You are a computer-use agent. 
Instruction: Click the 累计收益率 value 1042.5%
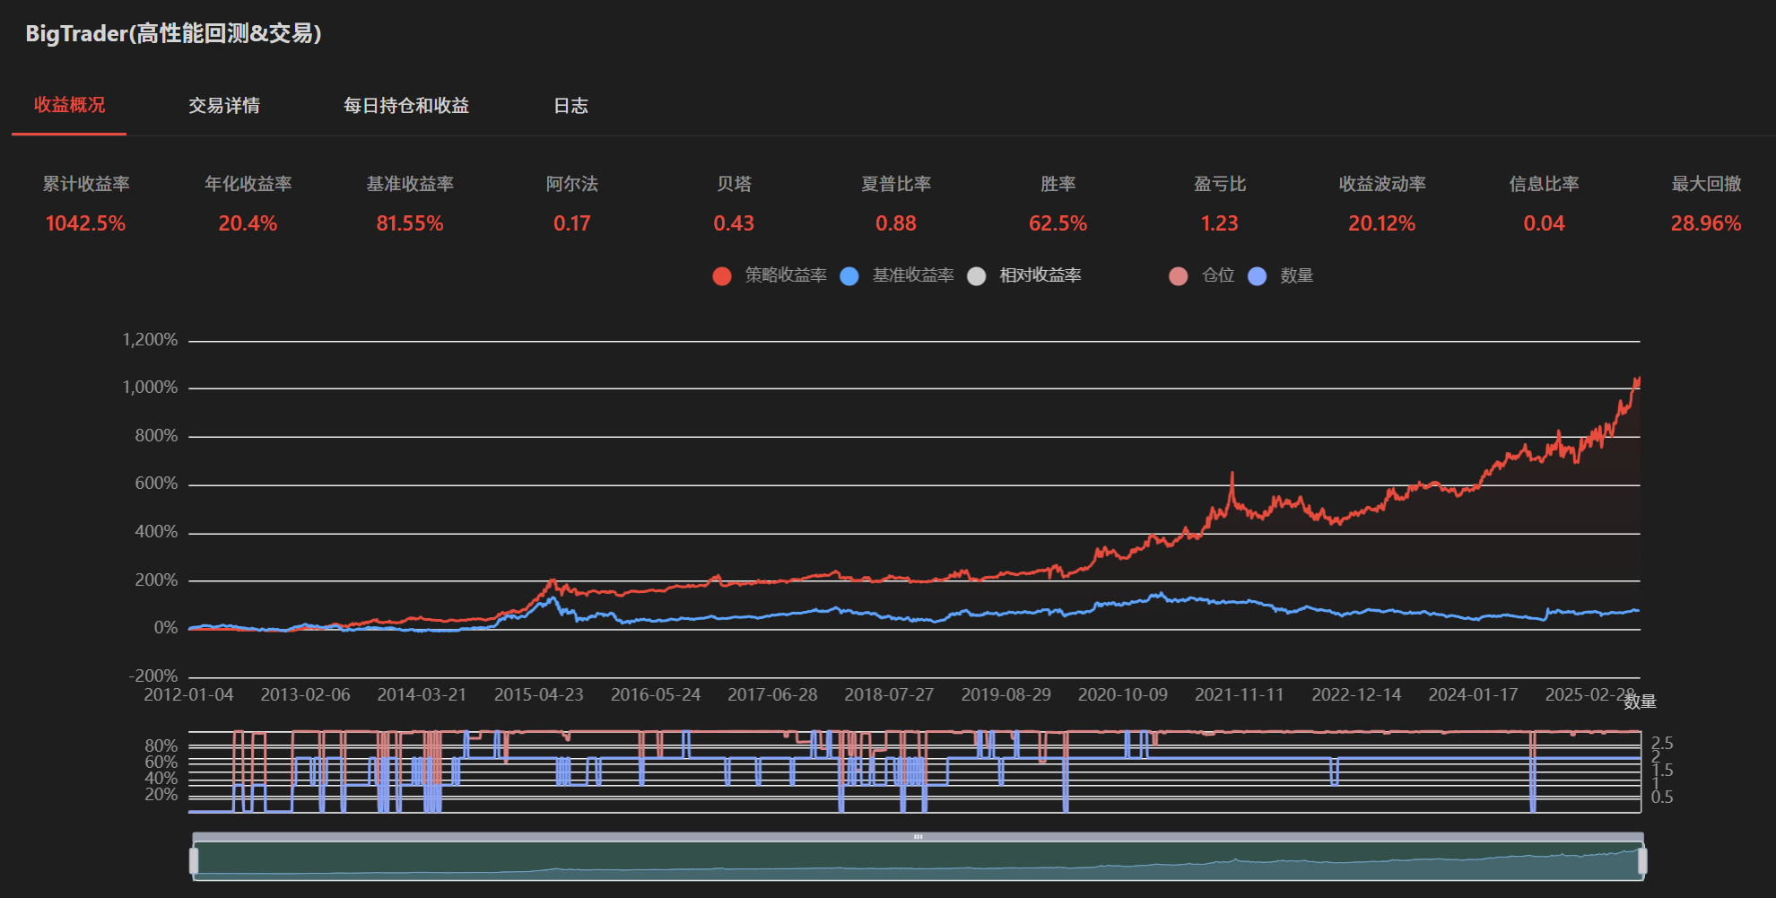click(86, 223)
